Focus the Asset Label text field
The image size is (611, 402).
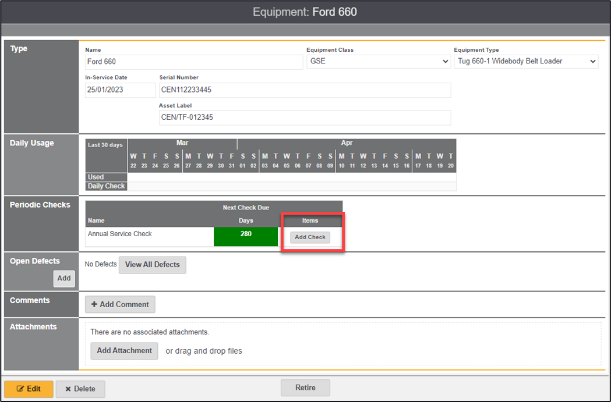point(305,118)
